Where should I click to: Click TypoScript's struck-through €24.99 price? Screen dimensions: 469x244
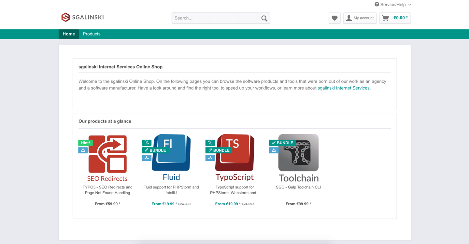click(248, 204)
